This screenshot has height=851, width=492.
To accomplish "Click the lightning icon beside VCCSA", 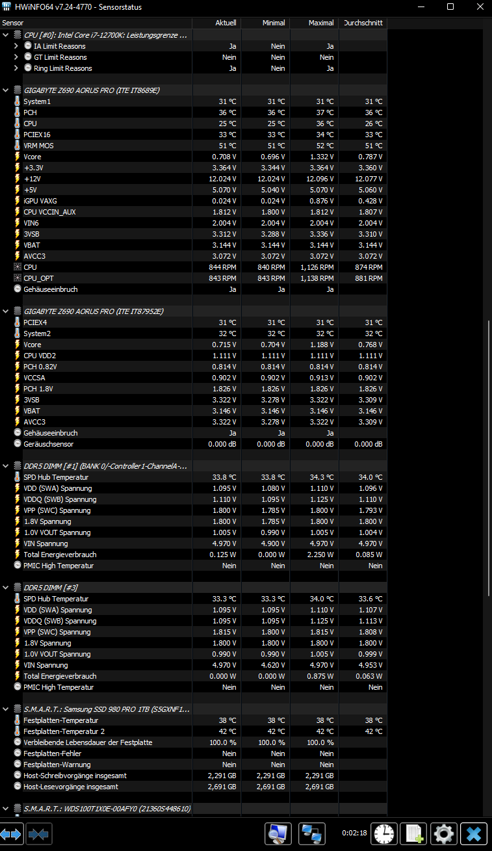I will [x=18, y=378].
